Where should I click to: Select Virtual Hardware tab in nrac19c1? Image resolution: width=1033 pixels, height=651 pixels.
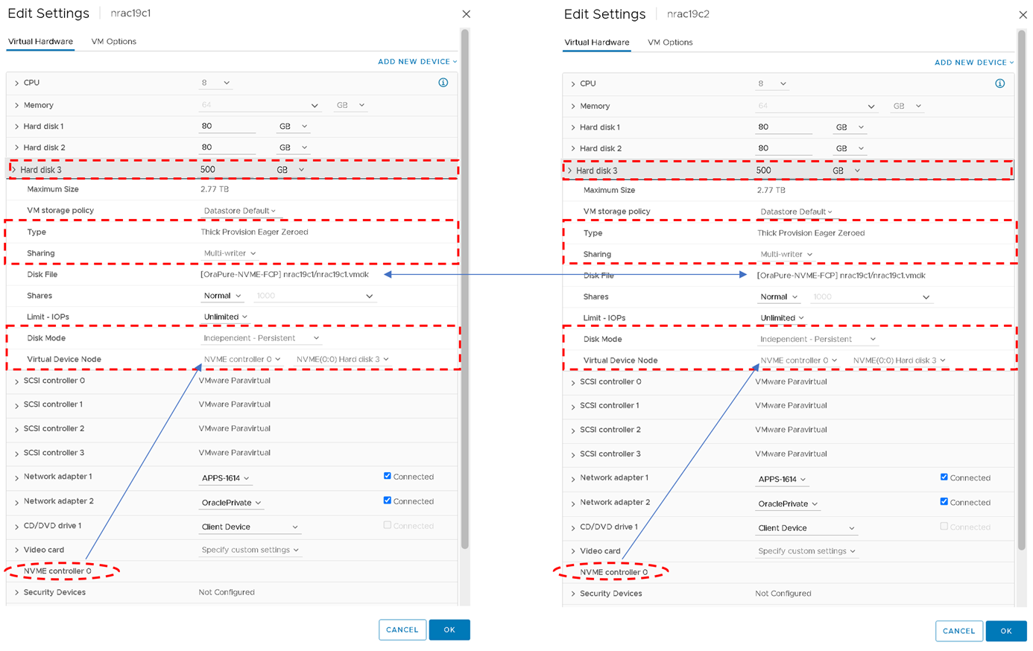[x=40, y=41]
